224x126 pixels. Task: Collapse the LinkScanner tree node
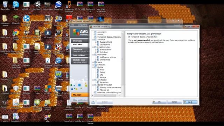coord(93,55)
